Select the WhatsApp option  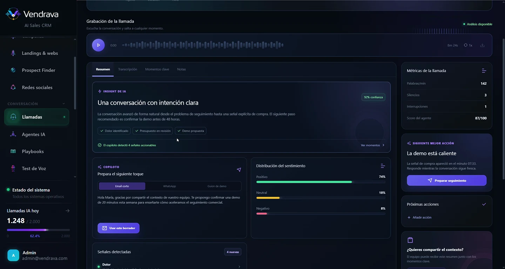[x=169, y=186]
